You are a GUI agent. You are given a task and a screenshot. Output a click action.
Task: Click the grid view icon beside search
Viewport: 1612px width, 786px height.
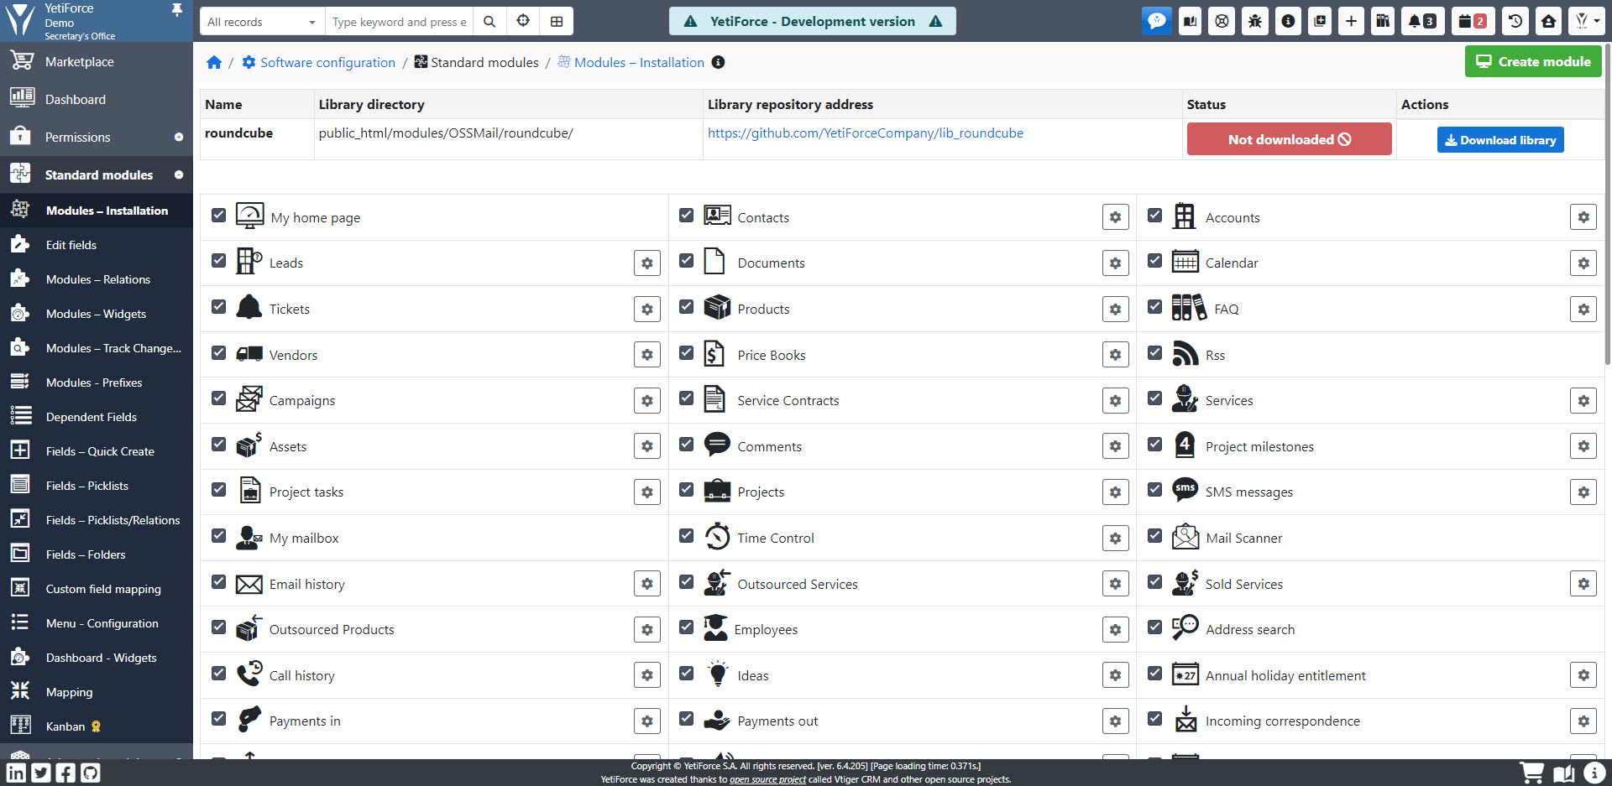(x=557, y=22)
